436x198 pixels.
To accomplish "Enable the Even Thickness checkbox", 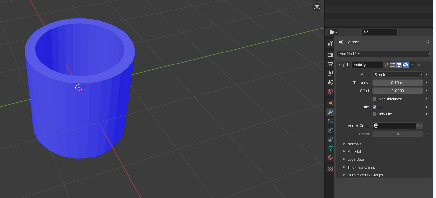I will coord(375,99).
